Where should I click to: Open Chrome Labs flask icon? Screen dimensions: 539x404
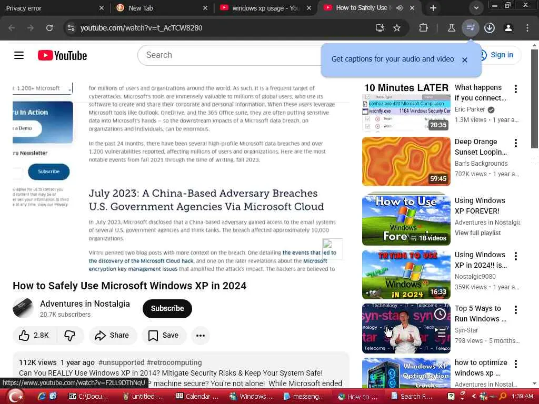(x=451, y=28)
